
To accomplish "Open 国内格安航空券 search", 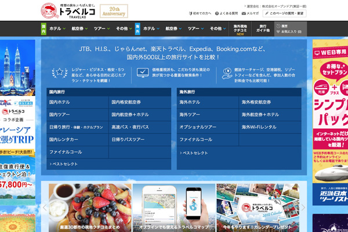I will point(140,102).
